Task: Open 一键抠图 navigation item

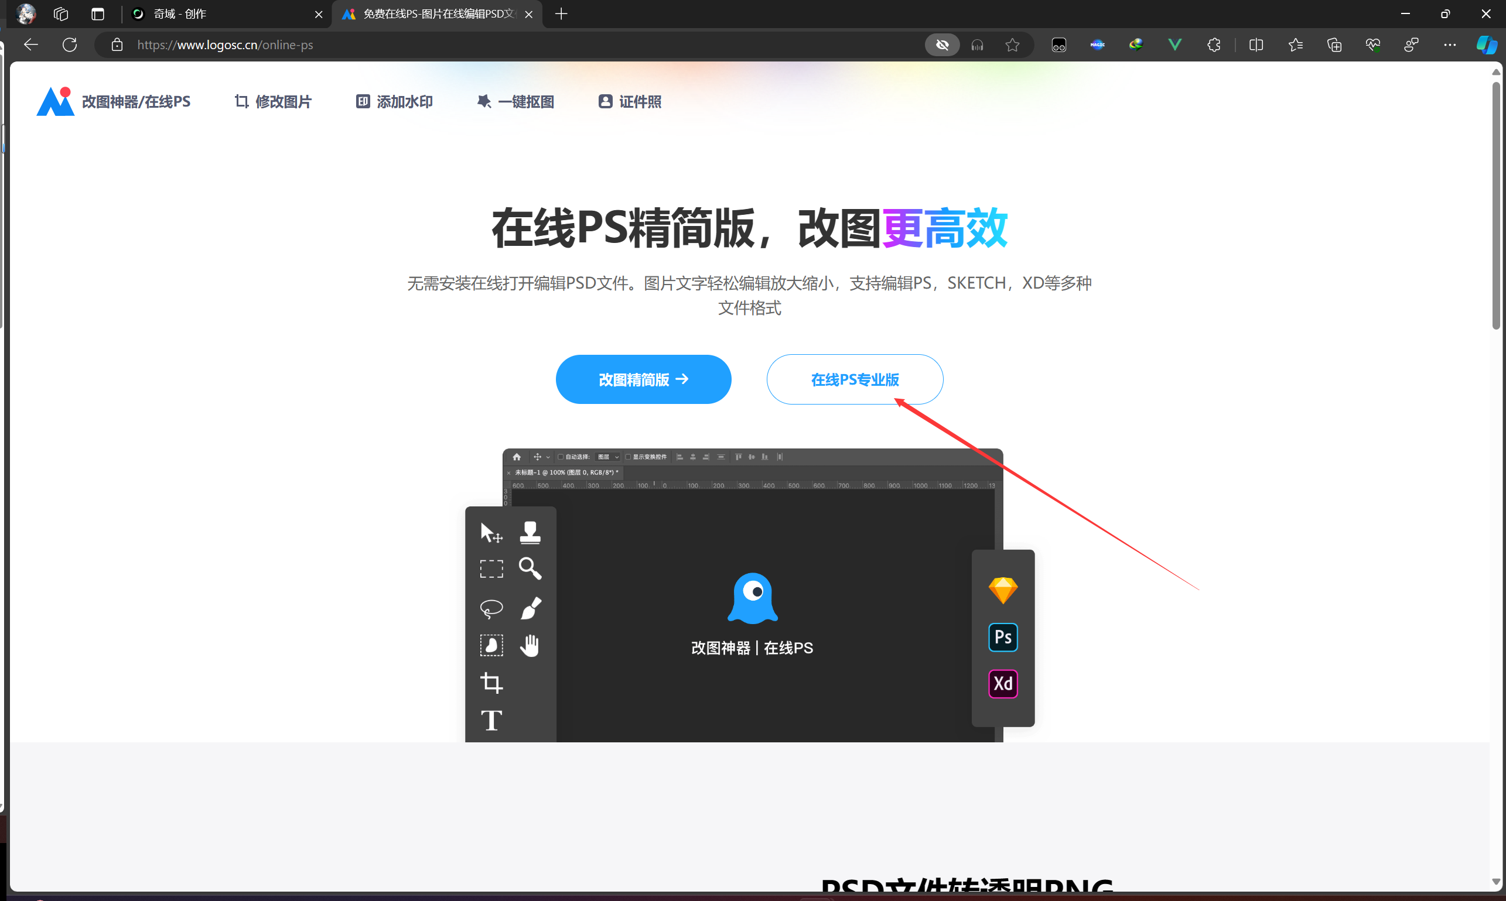Action: [x=515, y=101]
